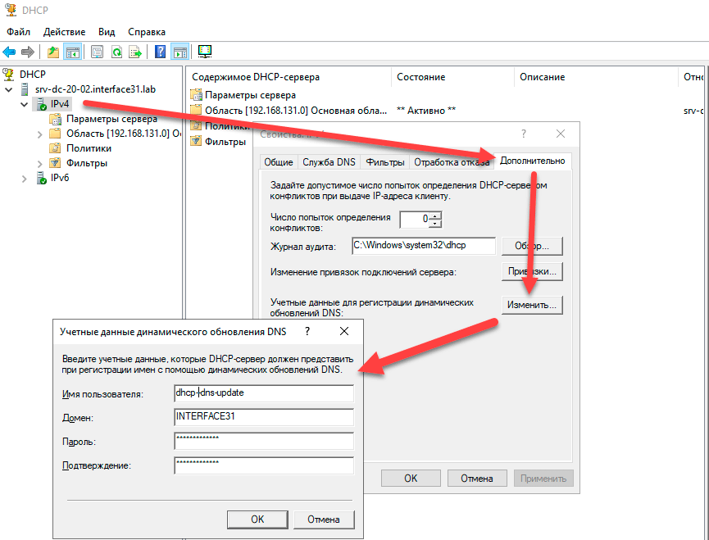709x540 pixels.
Task: Select the IPv4 label in the tree
Action: 60,104
